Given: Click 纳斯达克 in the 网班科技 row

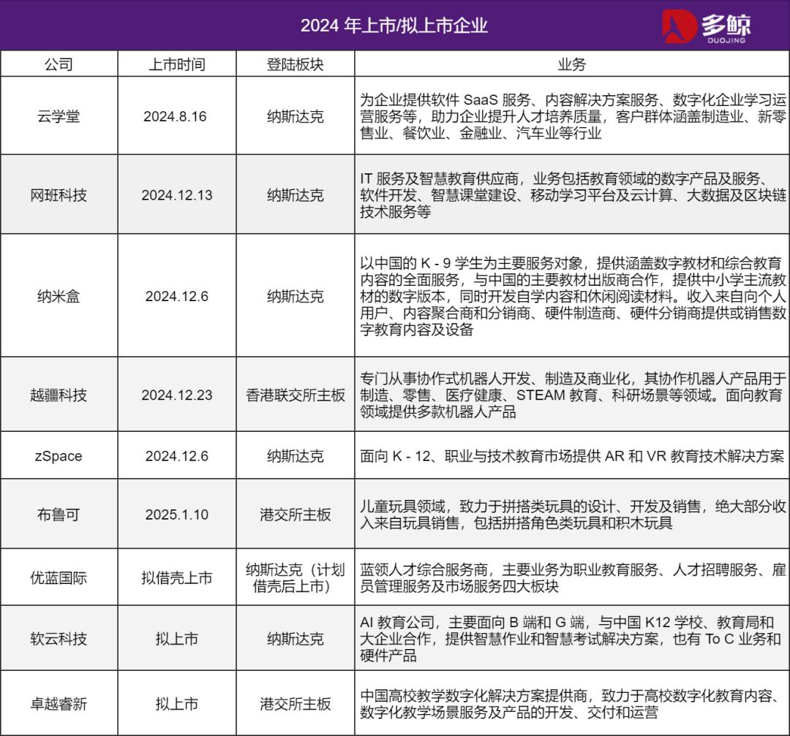Looking at the screenshot, I should 296,195.
